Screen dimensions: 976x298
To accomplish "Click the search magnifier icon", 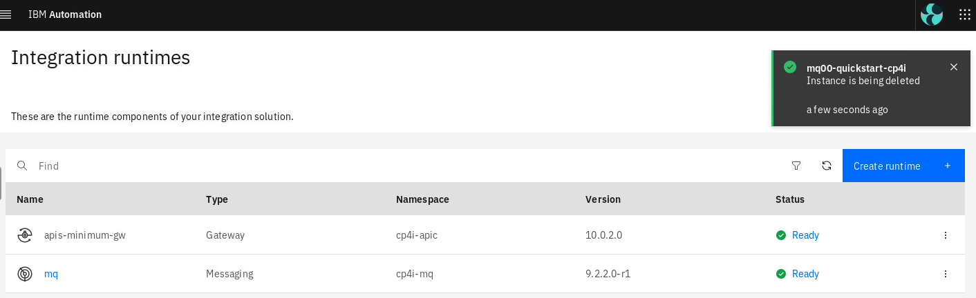I will (22, 166).
